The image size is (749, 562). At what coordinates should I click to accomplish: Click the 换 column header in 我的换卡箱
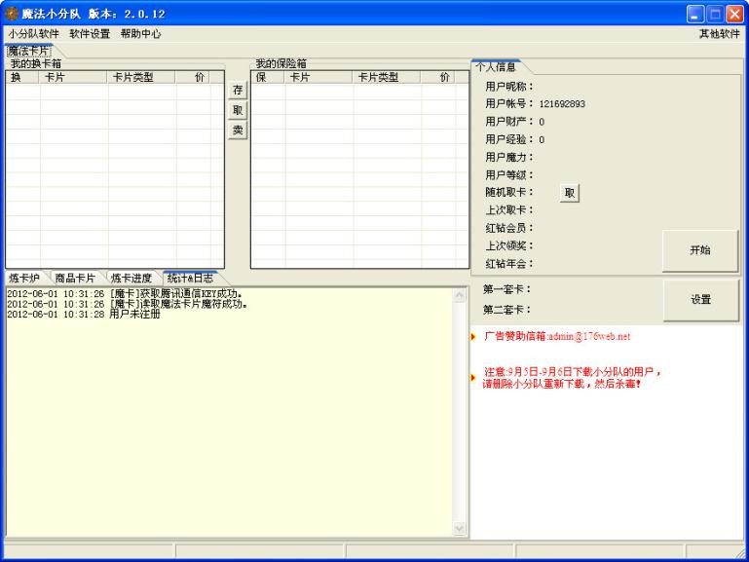click(22, 77)
